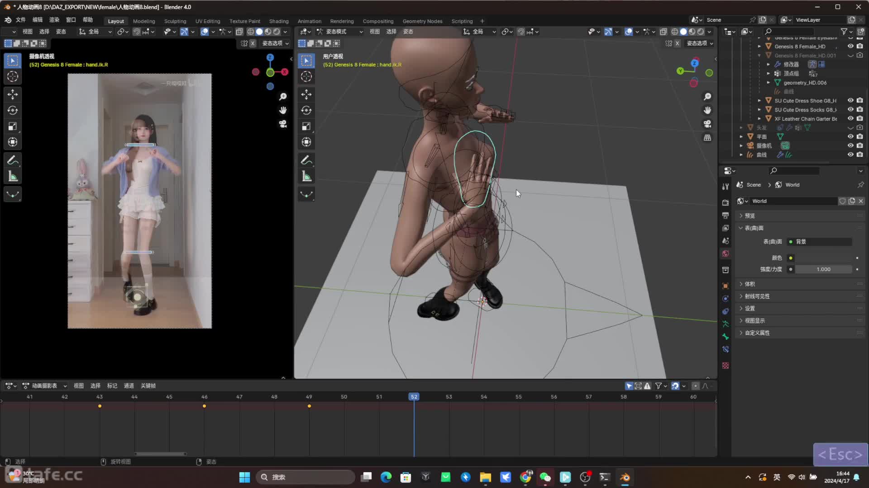Open the Tool properties tab
Screen dimensions: 869x488
[726, 186]
